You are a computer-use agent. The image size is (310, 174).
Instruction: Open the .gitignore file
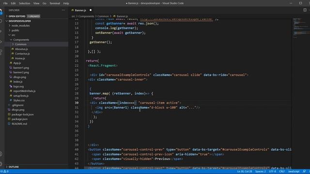[17, 105]
